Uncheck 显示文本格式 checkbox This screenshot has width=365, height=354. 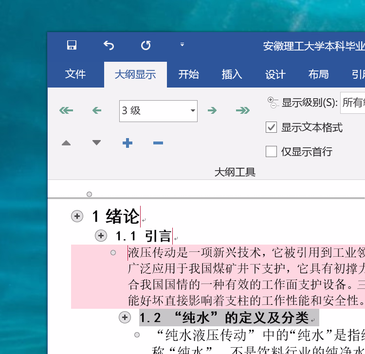tap(272, 127)
